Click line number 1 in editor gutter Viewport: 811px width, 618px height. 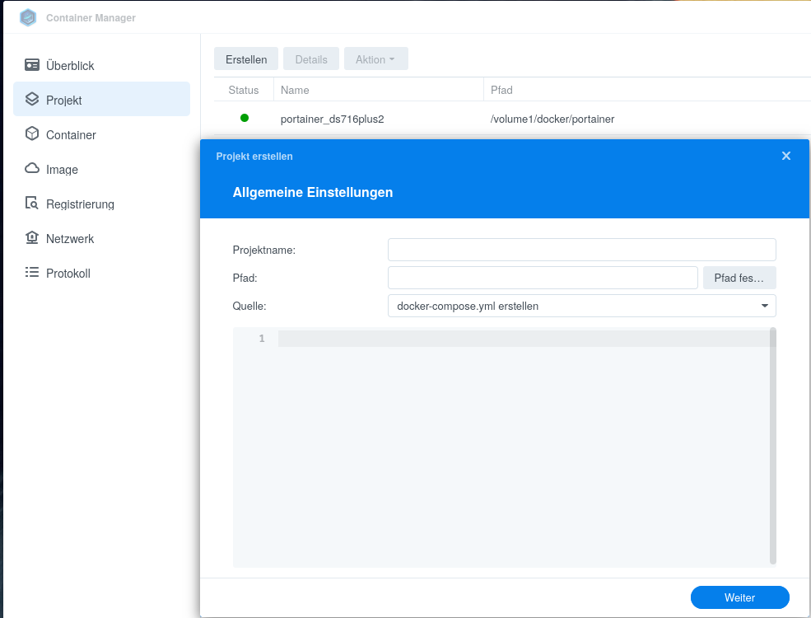262,339
